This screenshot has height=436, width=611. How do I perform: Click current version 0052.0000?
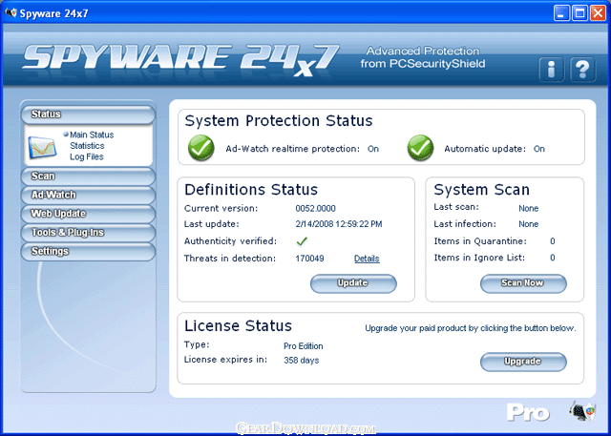click(x=315, y=208)
